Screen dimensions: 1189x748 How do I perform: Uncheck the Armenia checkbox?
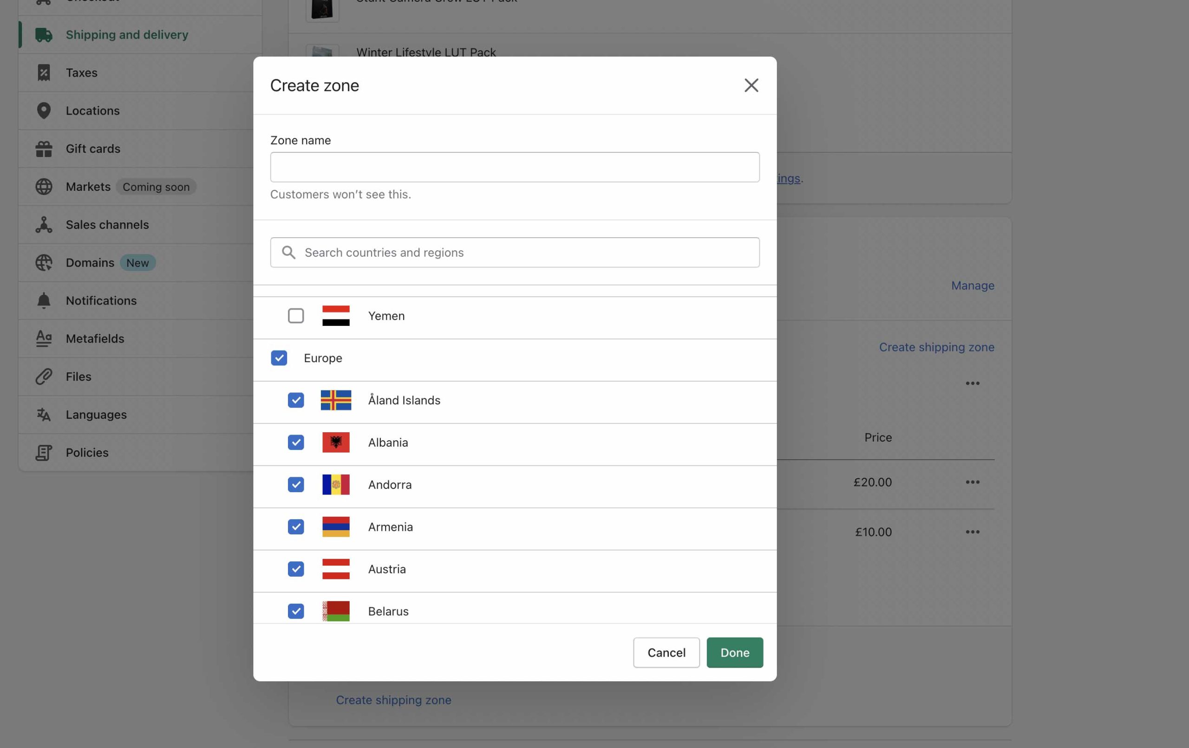pyautogui.click(x=296, y=527)
